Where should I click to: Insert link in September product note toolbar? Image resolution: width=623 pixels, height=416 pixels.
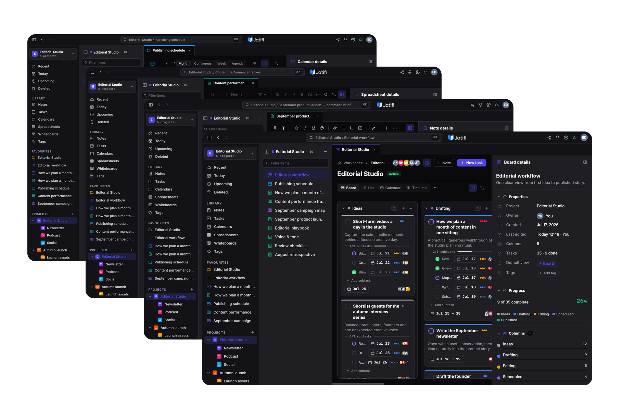coord(335,128)
